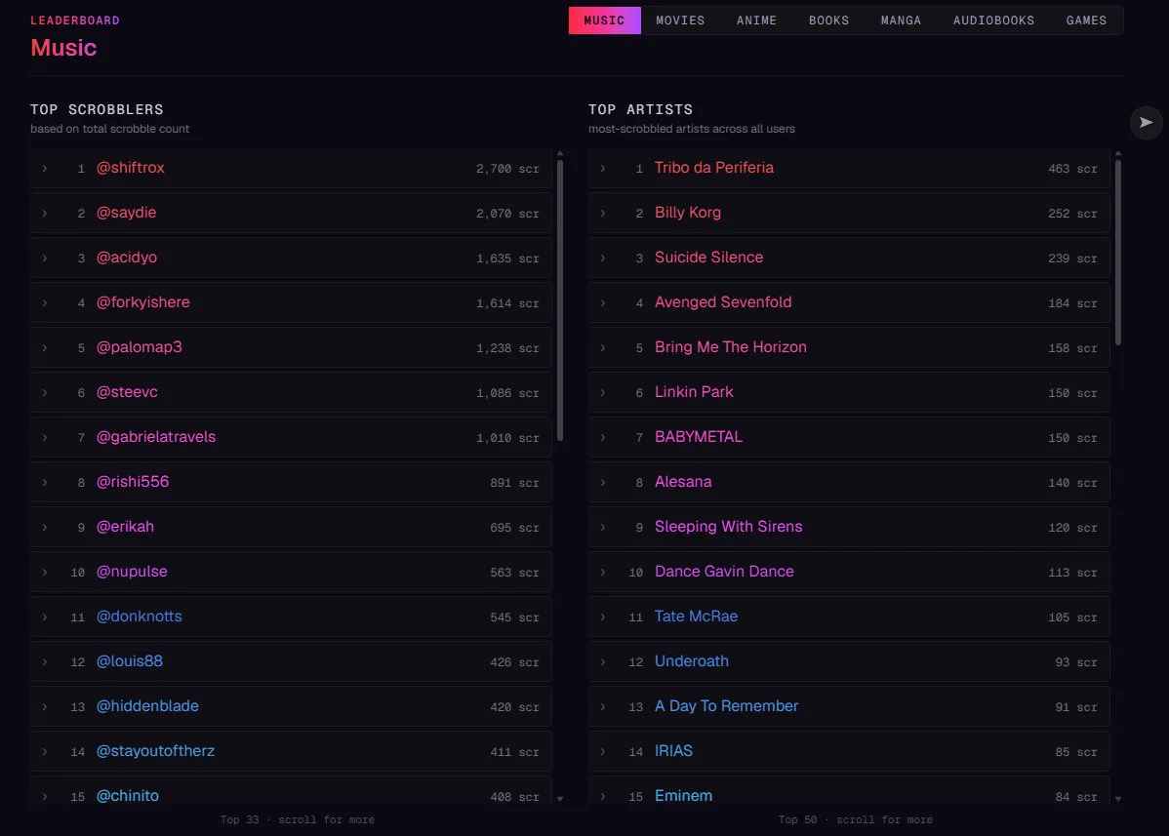Open the @acidyo profile link
This screenshot has height=836, width=1169.
click(x=127, y=258)
